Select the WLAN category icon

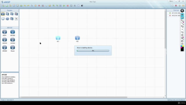pos(12,14)
